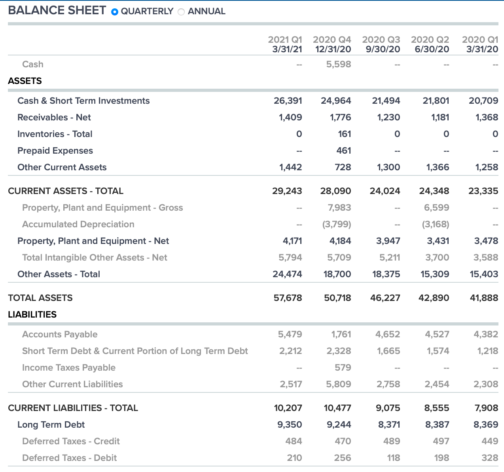Click the LIABILITIES section heading
The height and width of the screenshot is (472, 504).
(x=32, y=314)
